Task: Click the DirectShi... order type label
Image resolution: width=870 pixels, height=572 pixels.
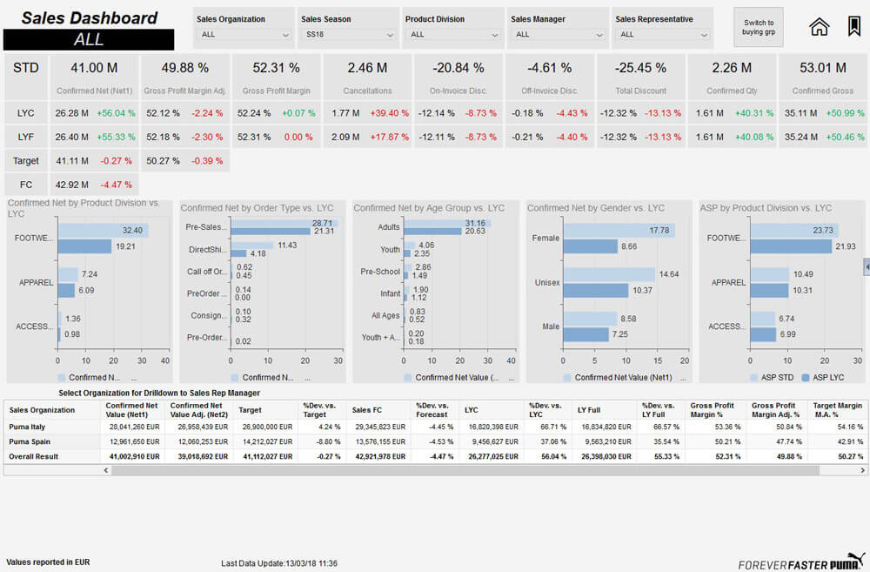Action: 207,250
